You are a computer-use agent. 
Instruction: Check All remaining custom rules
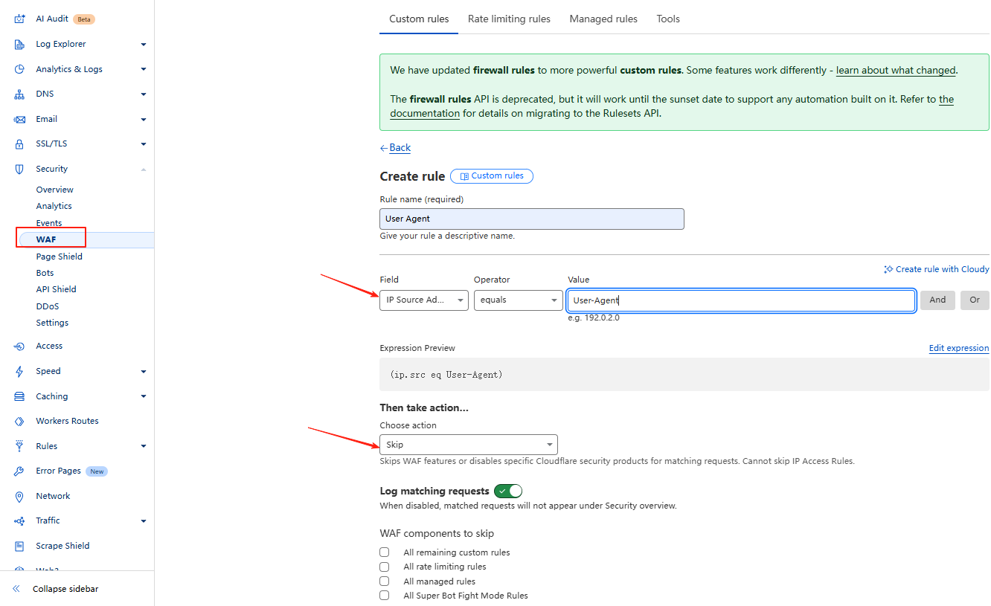coord(384,552)
